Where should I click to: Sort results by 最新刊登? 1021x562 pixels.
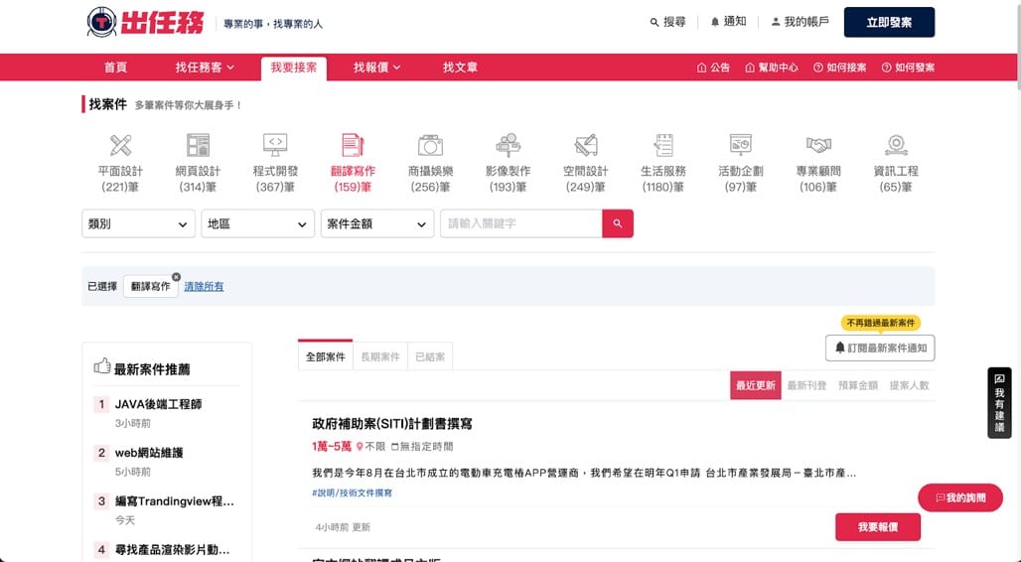click(806, 385)
